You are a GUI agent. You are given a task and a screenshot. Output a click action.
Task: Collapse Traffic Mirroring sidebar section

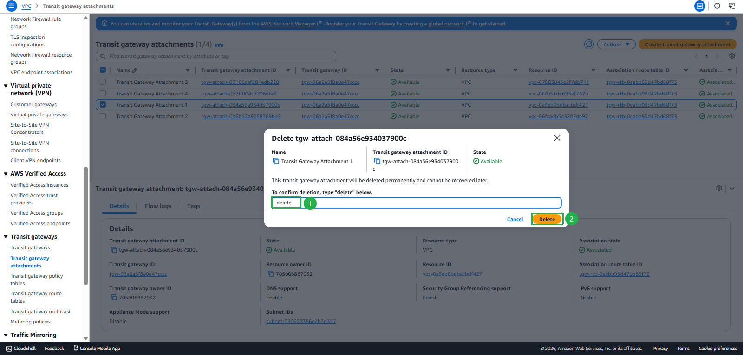(x=6, y=335)
